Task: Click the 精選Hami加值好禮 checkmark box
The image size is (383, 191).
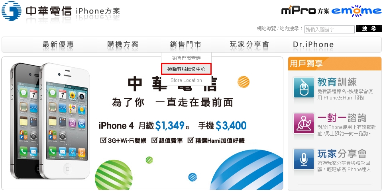Action: [x=191, y=140]
